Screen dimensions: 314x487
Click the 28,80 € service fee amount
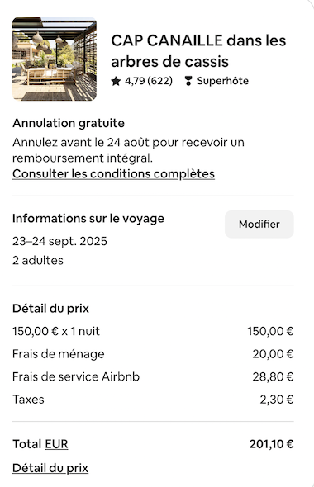click(273, 376)
